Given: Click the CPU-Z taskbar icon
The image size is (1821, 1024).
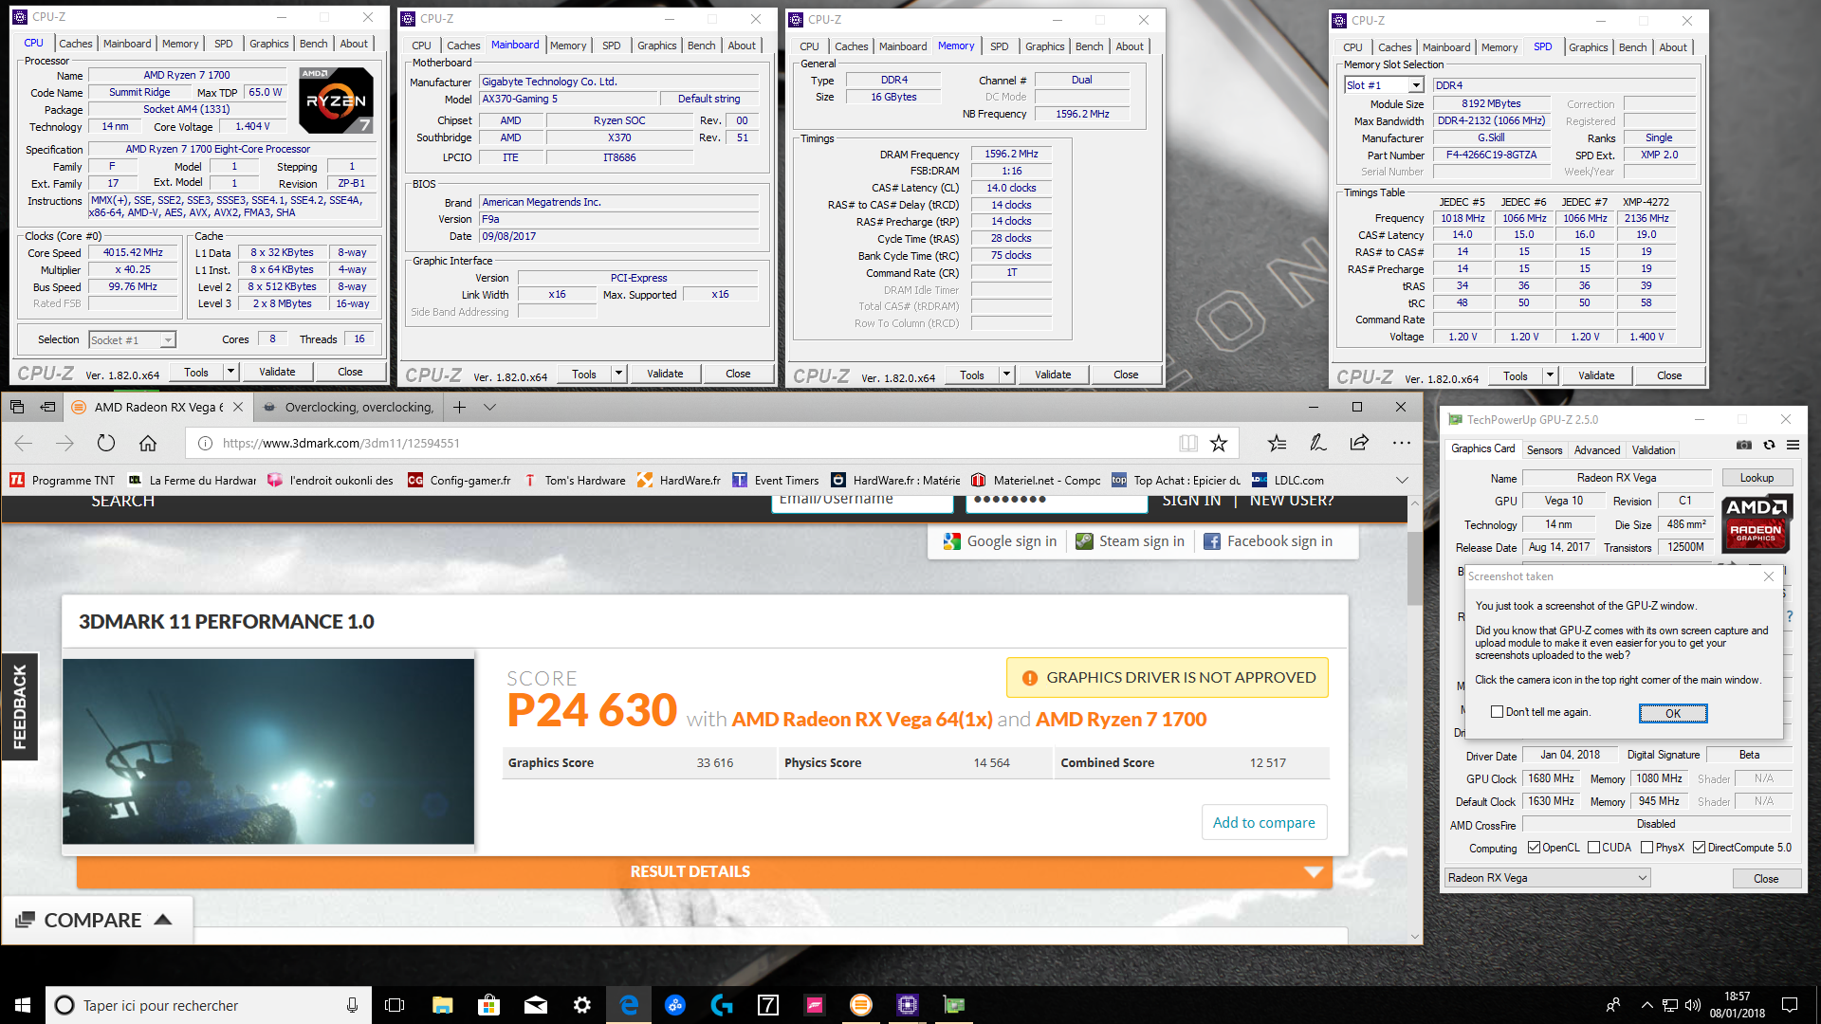Looking at the screenshot, I should (908, 1005).
